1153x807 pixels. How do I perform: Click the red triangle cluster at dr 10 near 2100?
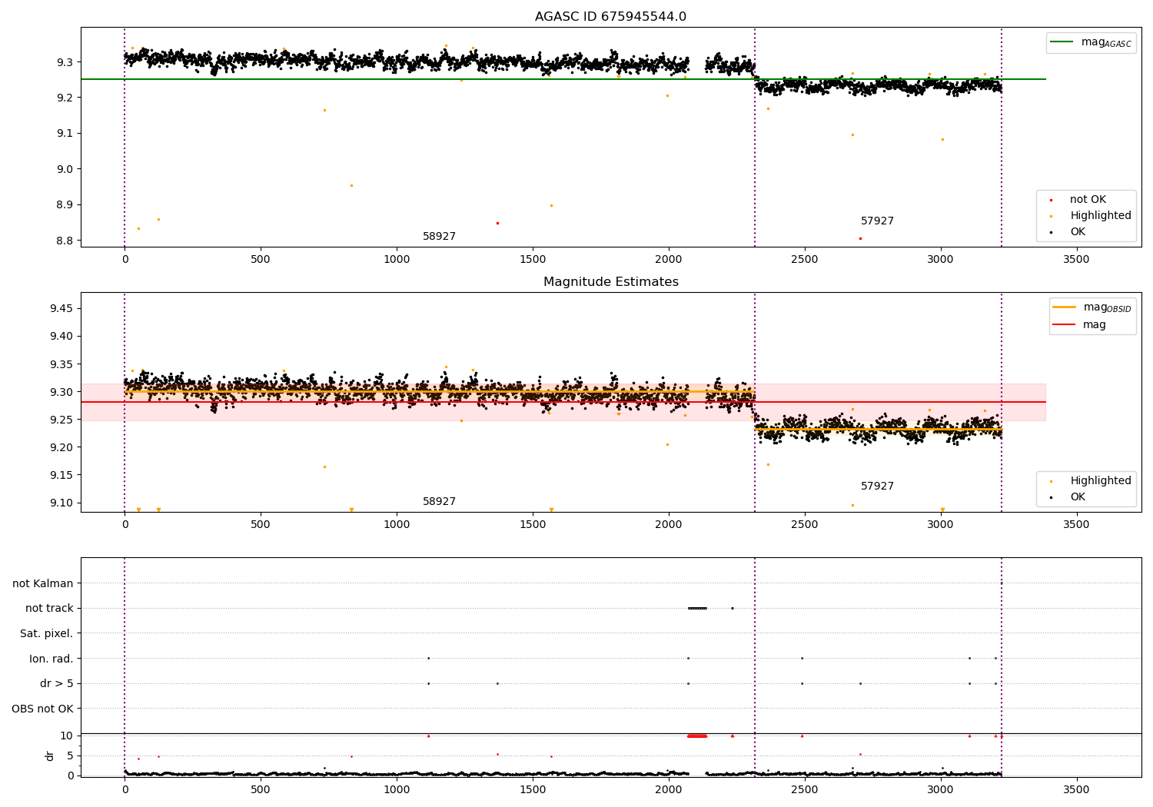697,736
